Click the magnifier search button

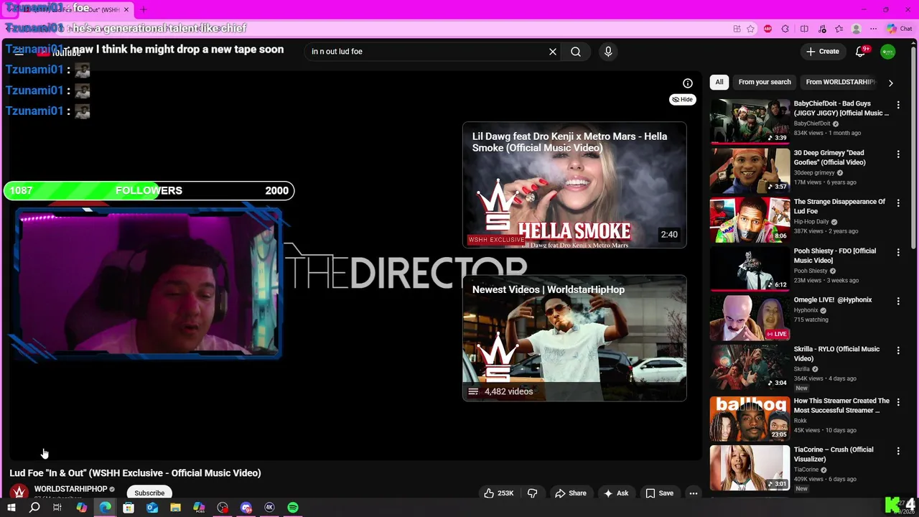pyautogui.click(x=576, y=52)
